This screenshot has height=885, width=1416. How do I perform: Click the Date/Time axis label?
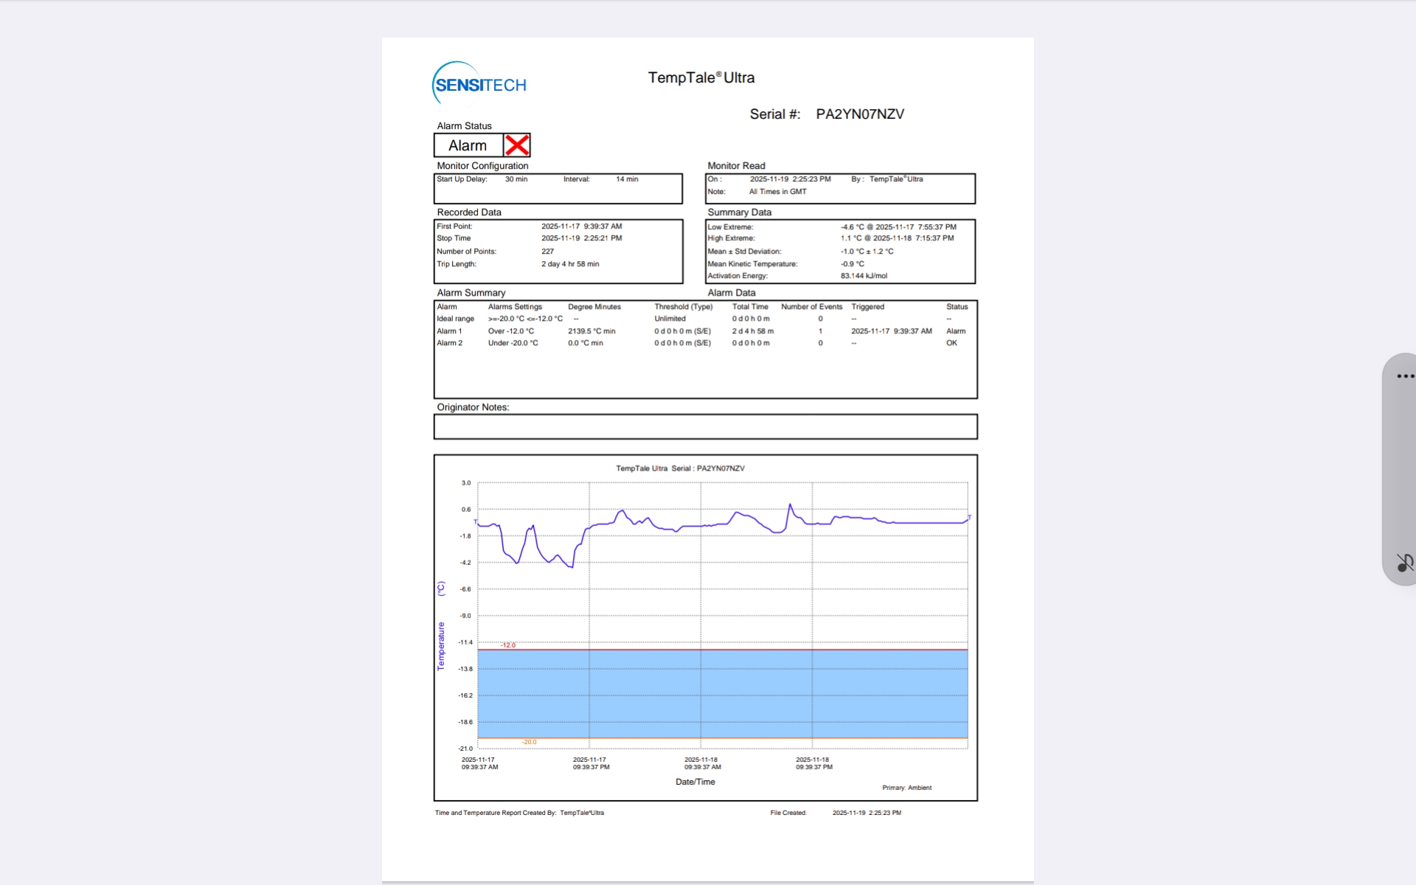coord(695,782)
